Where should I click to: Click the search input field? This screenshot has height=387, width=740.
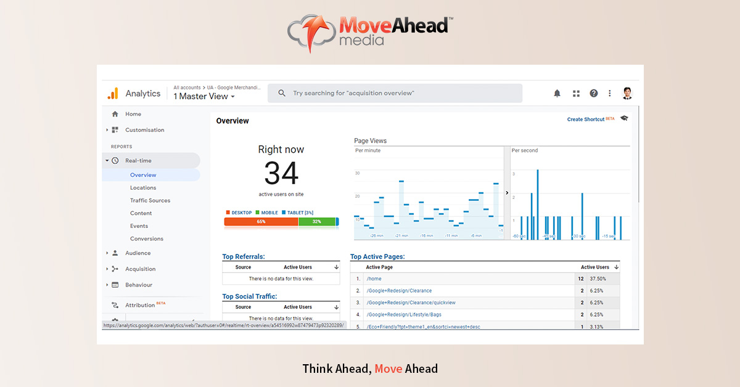tap(395, 93)
